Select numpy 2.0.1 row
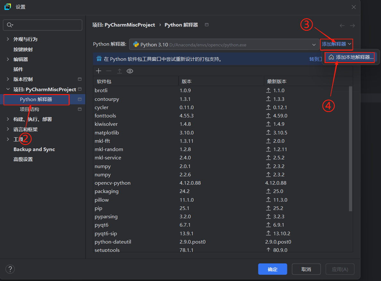The height and width of the screenshot is (281, 381). point(221,166)
